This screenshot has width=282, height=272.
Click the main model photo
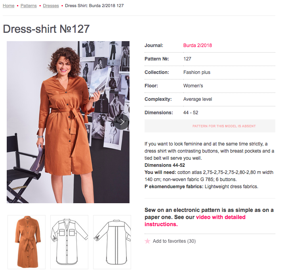pos(68,122)
